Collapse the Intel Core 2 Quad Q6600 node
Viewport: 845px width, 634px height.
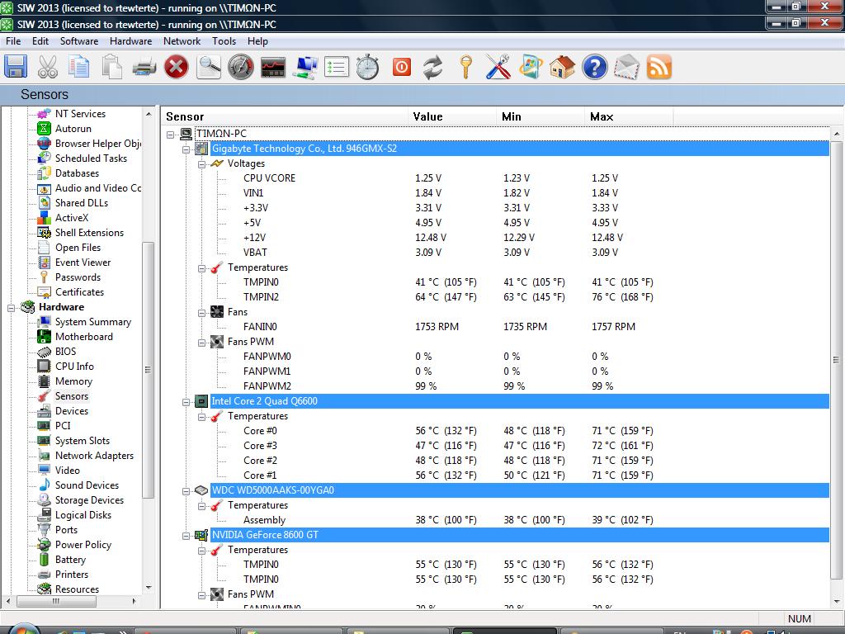click(186, 402)
